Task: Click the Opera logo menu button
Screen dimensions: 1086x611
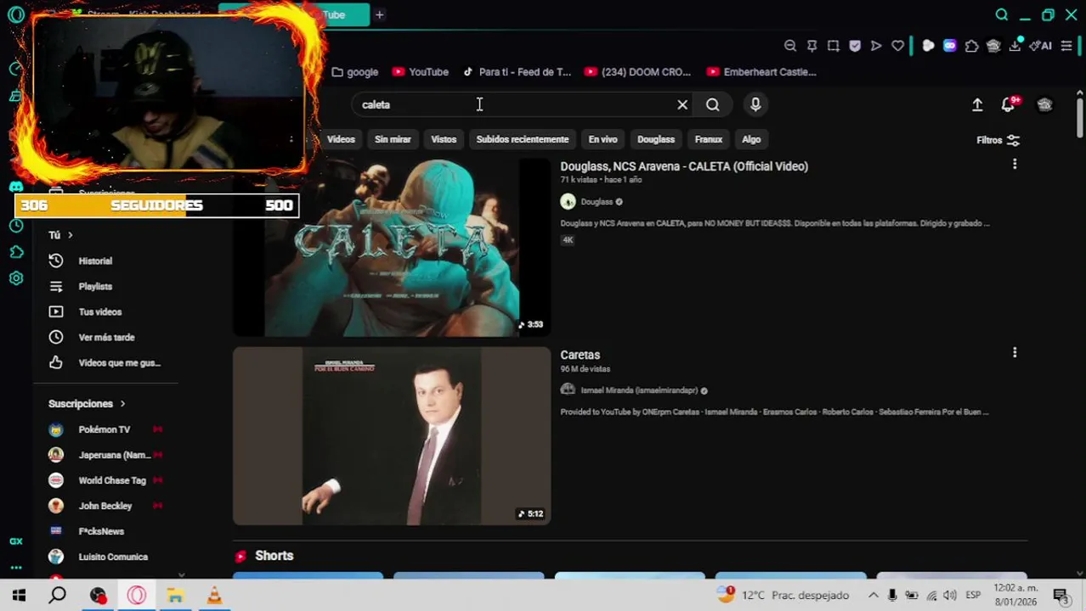Action: pos(16,14)
